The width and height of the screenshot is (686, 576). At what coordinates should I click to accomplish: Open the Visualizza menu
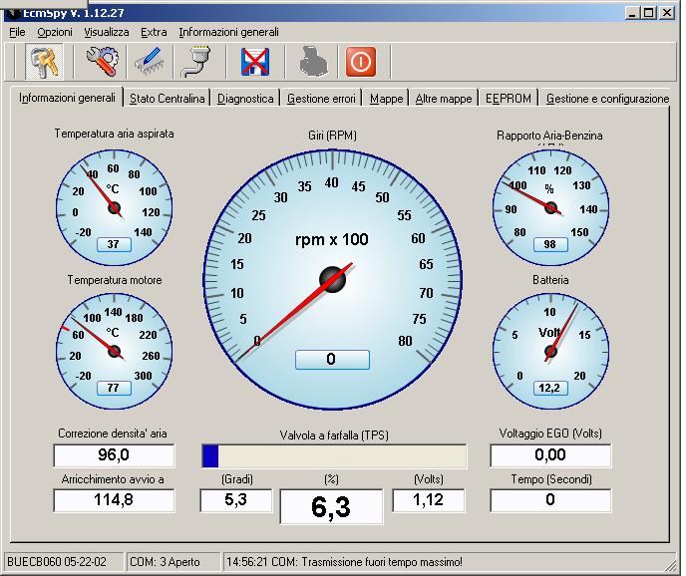click(x=107, y=32)
